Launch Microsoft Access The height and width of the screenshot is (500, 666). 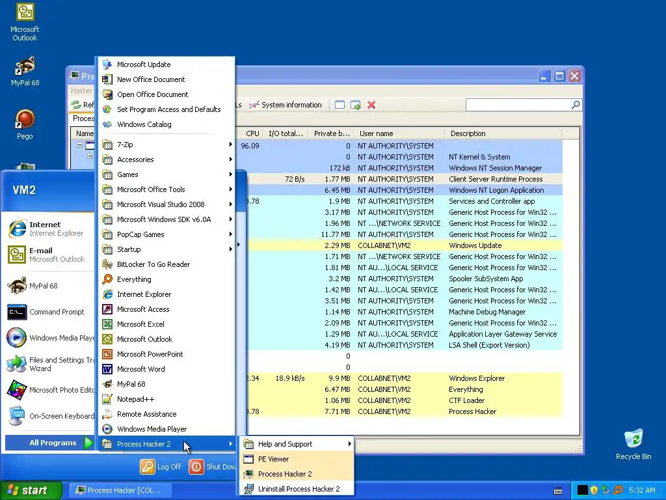coord(167,309)
